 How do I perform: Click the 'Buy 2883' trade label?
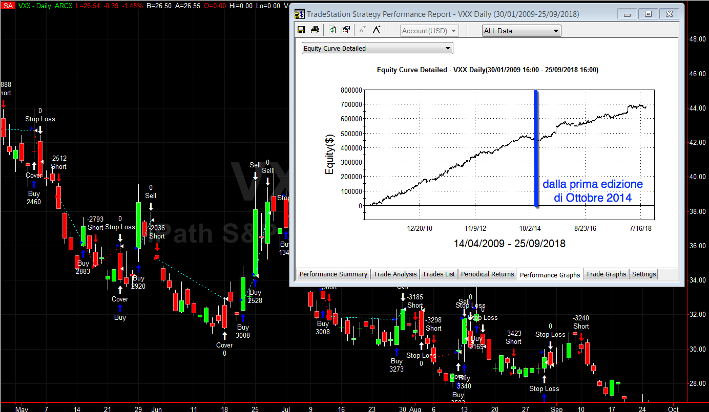(83, 268)
